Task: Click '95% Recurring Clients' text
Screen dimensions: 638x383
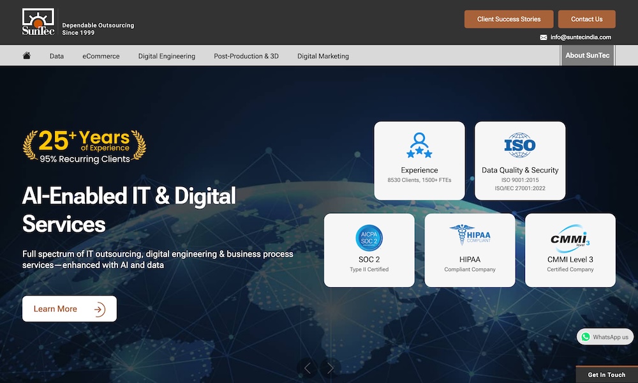Action: (85, 159)
